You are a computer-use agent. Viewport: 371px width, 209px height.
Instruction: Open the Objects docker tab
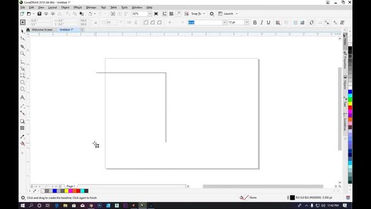pyautogui.click(x=345, y=82)
